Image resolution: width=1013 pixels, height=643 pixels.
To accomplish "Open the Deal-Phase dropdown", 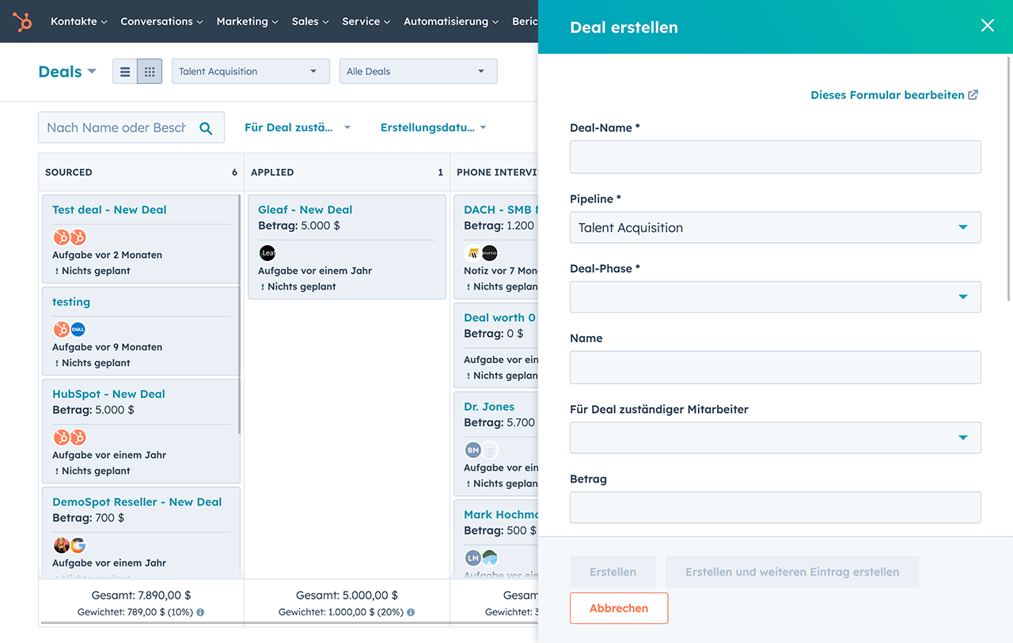I will coord(775,297).
